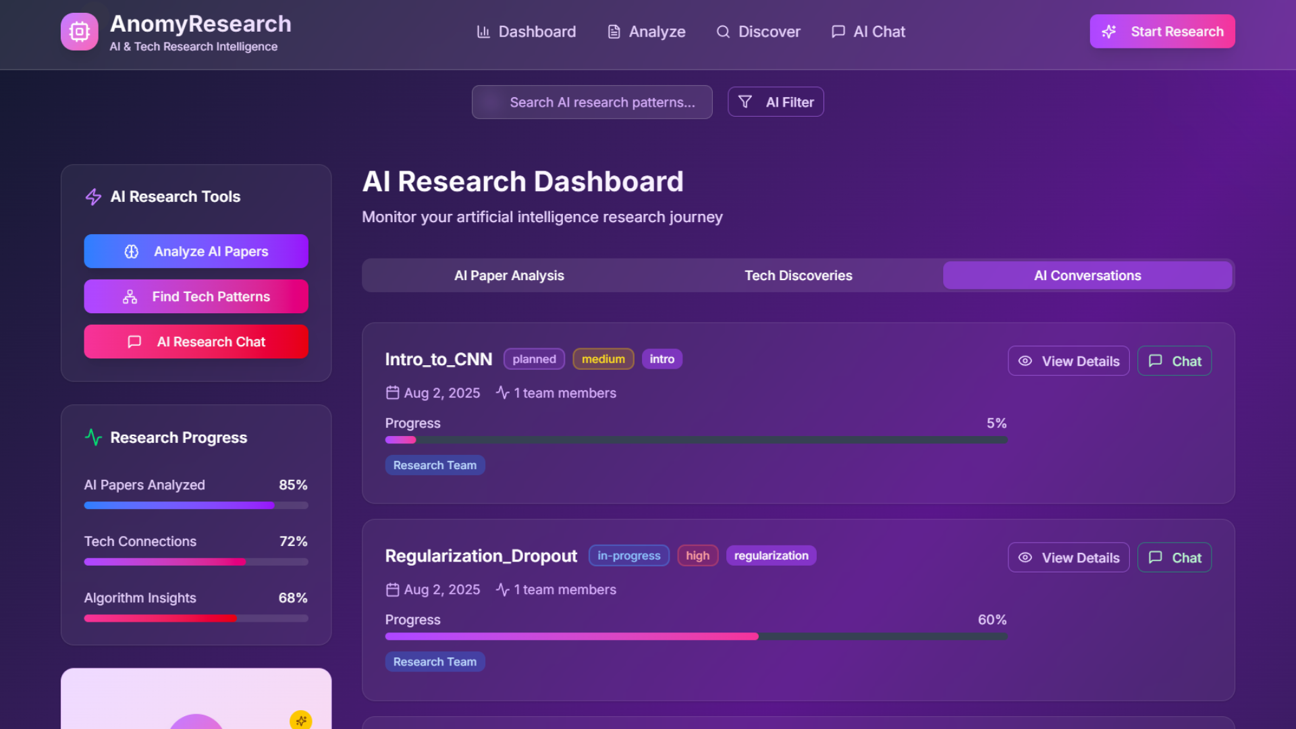The width and height of the screenshot is (1296, 729).
Task: Click the magnifier icon beside Discover
Action: coord(723,32)
